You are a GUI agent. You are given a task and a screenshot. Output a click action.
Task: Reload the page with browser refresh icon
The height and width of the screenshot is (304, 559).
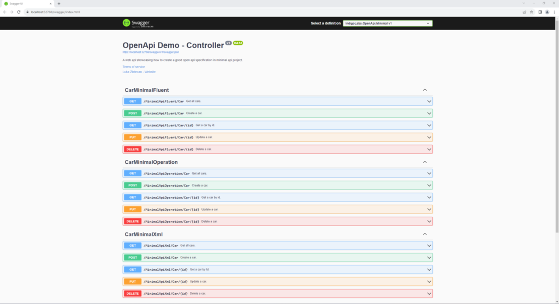pos(19,11)
